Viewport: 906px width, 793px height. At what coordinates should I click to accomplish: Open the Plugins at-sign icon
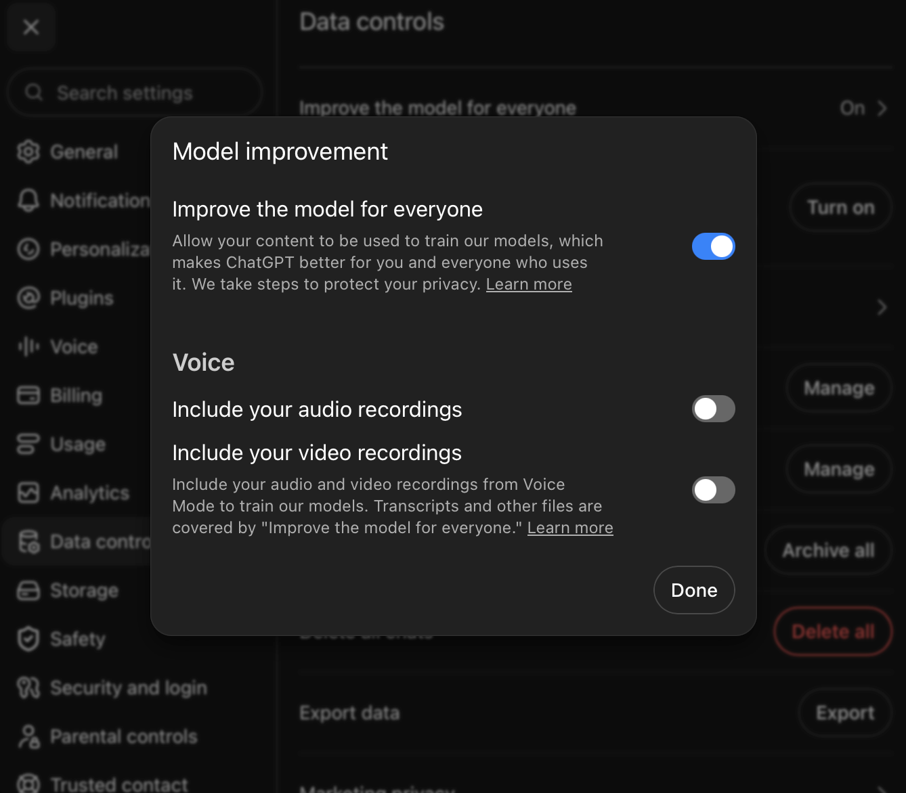pos(28,298)
